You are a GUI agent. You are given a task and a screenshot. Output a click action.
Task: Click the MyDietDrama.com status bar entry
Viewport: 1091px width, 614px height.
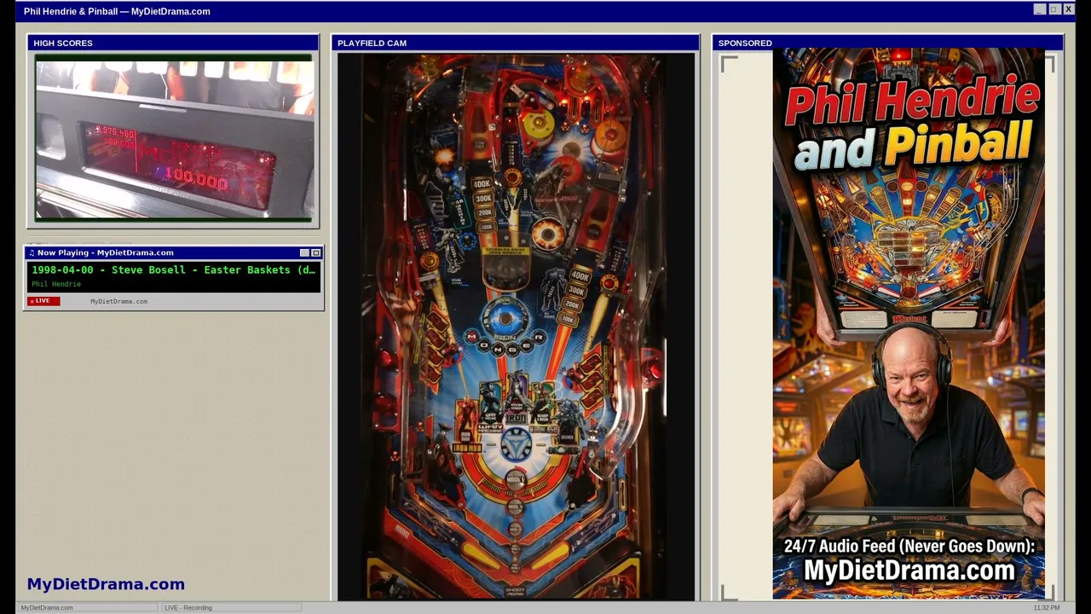pyautogui.click(x=87, y=607)
